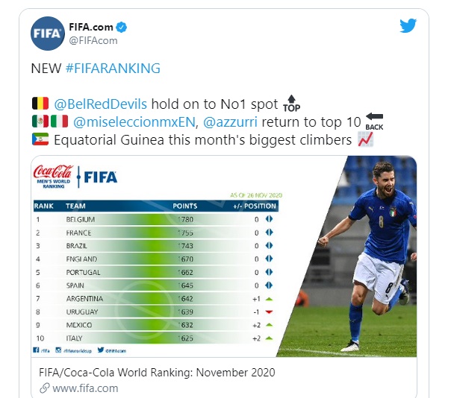Click the FIFA profile avatar
The image size is (454, 398).
(x=46, y=34)
